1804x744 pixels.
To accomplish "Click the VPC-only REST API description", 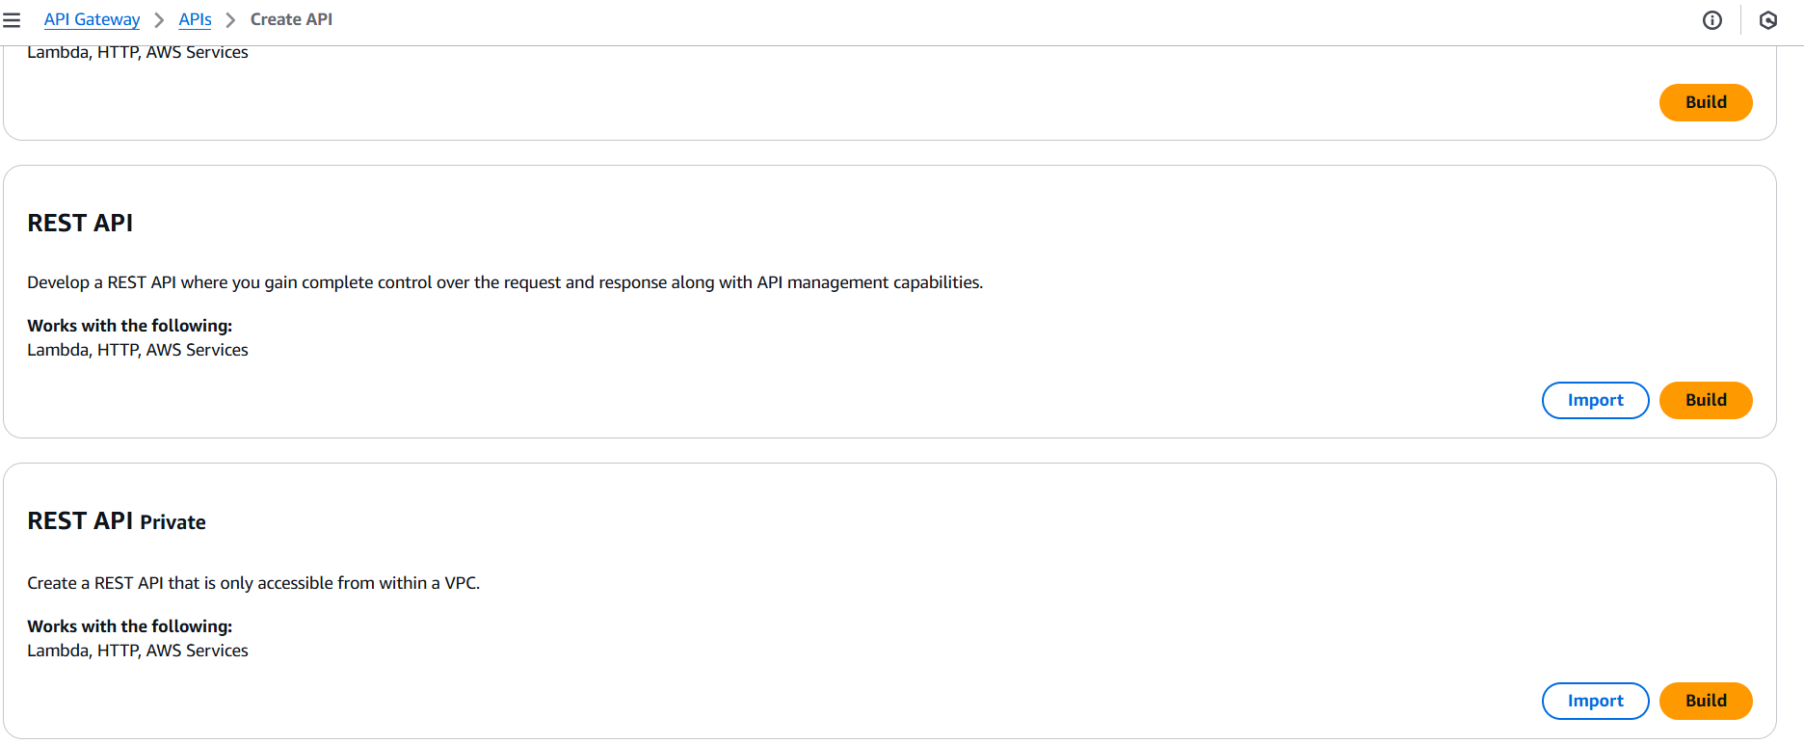I will (x=253, y=583).
